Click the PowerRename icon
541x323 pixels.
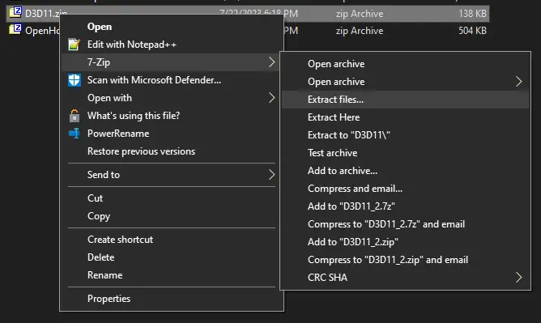tap(75, 134)
